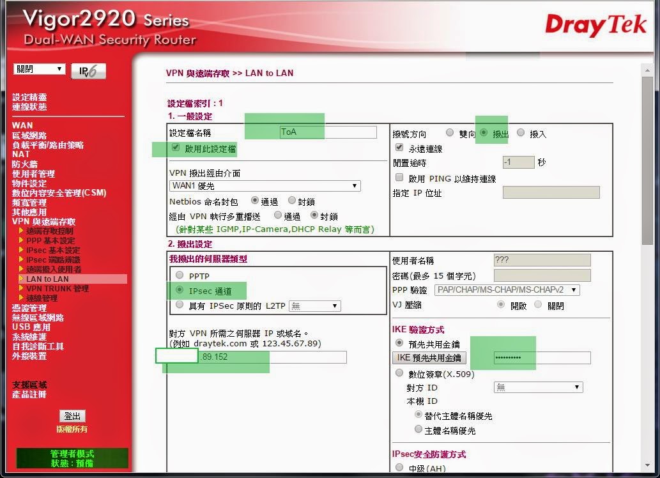The image size is (660, 478).
Task: Select VPN TRUNK 管理 submenu item
Action: coord(58,288)
